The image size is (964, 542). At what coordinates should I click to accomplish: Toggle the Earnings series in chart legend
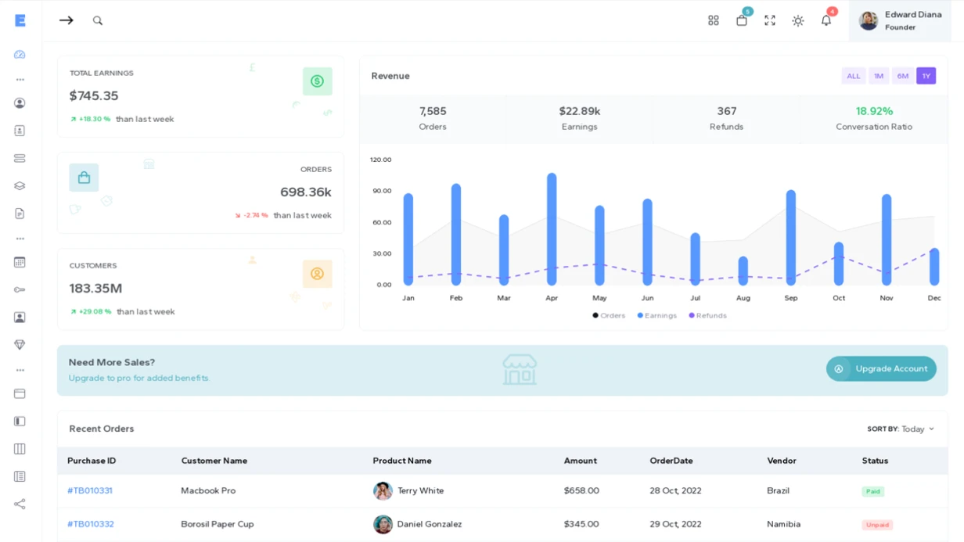coord(656,316)
